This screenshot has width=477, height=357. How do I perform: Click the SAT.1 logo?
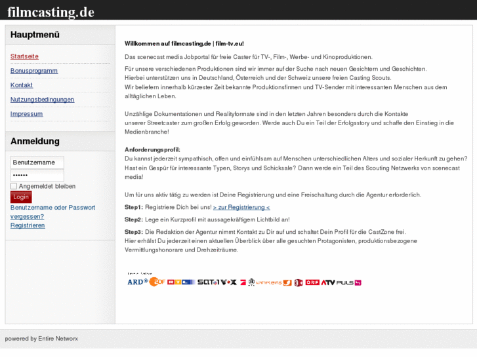(209, 282)
